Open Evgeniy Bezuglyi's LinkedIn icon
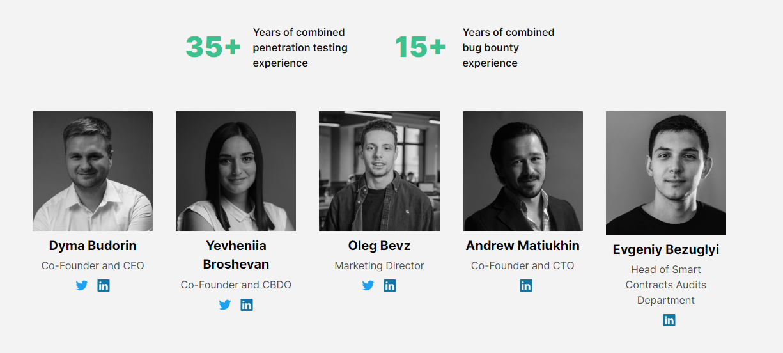This screenshot has height=353, width=783. point(669,320)
